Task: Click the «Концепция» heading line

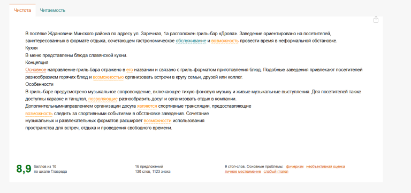Action: tap(37, 62)
